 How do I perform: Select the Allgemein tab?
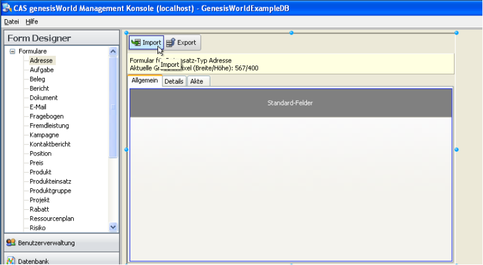(x=144, y=81)
